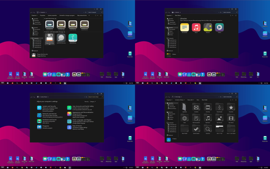
Task: Open the View by Category dropdown
Action: [93, 101]
